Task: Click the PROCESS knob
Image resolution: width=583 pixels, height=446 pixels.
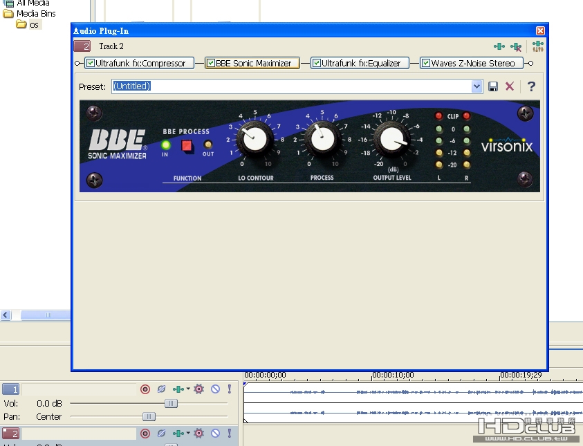Action: click(322, 139)
